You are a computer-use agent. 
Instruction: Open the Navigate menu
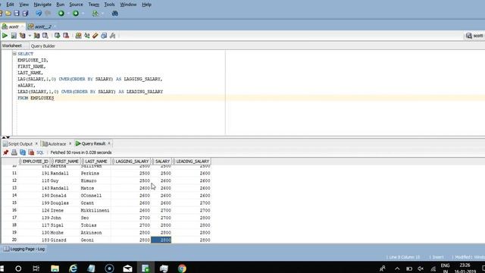[x=42, y=5]
